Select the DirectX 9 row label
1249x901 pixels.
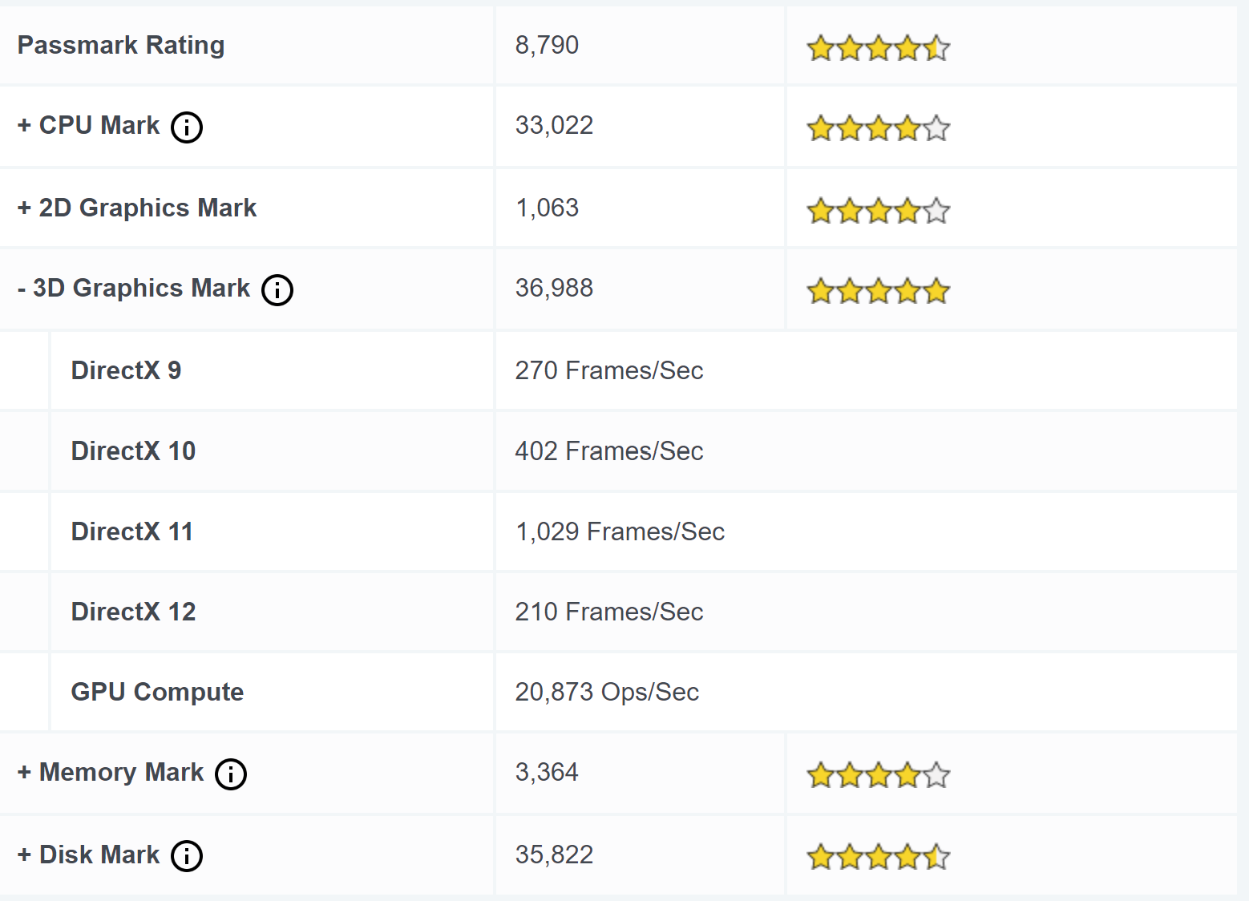pos(126,370)
